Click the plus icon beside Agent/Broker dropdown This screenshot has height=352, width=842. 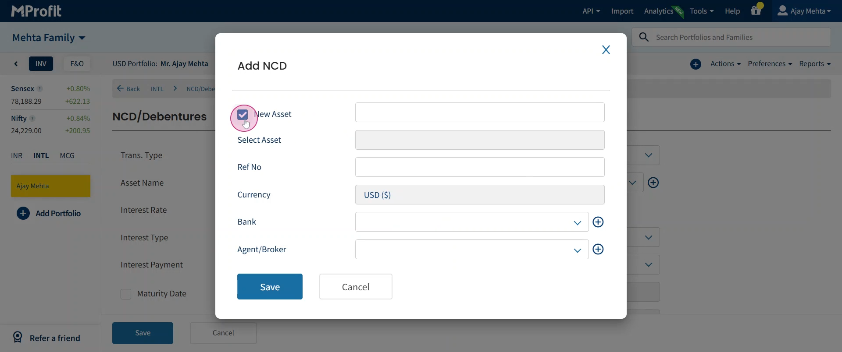pos(598,250)
